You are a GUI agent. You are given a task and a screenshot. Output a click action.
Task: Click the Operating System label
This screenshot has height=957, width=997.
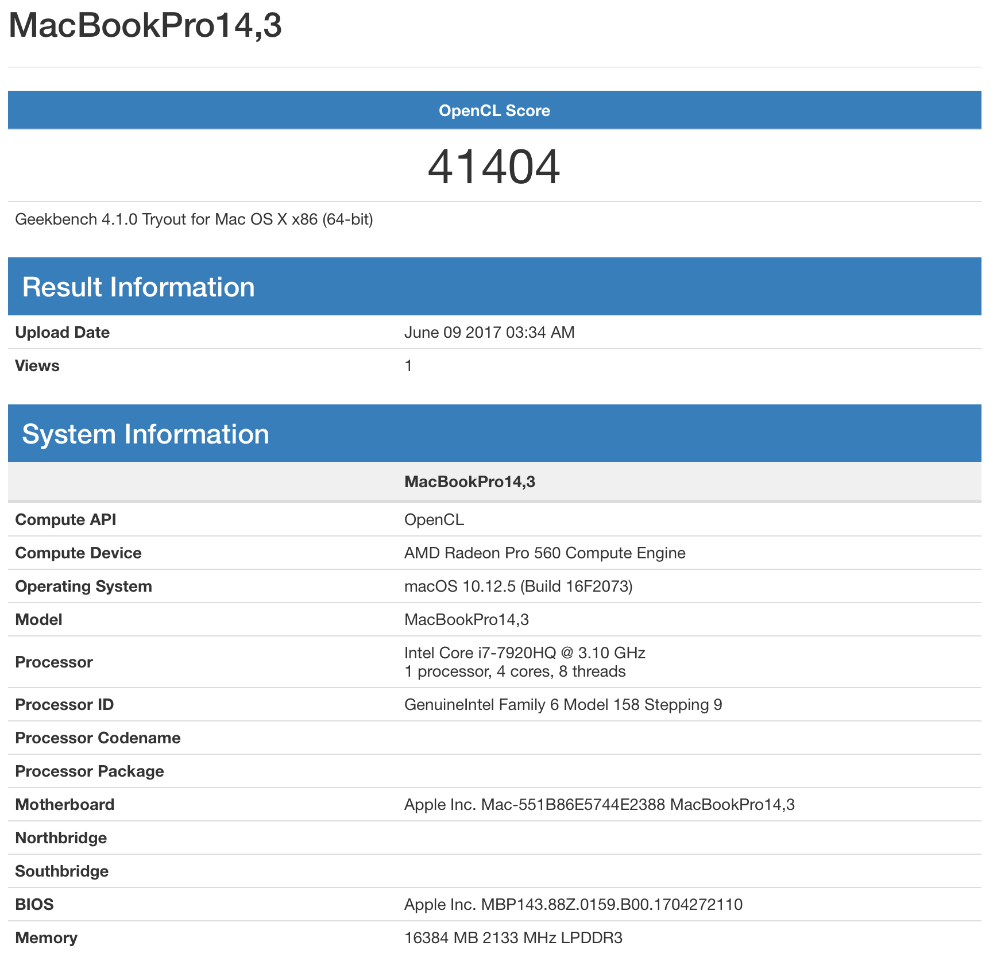(x=83, y=586)
